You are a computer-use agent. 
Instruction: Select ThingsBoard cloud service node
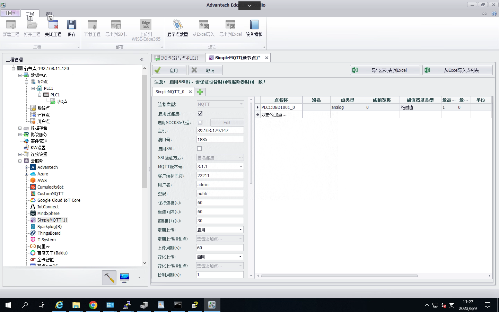(x=49, y=233)
